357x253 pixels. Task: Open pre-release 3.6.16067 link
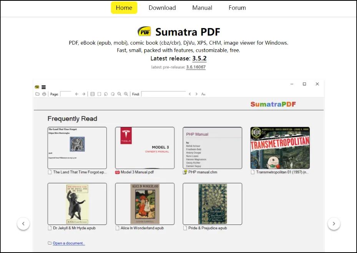(x=196, y=67)
